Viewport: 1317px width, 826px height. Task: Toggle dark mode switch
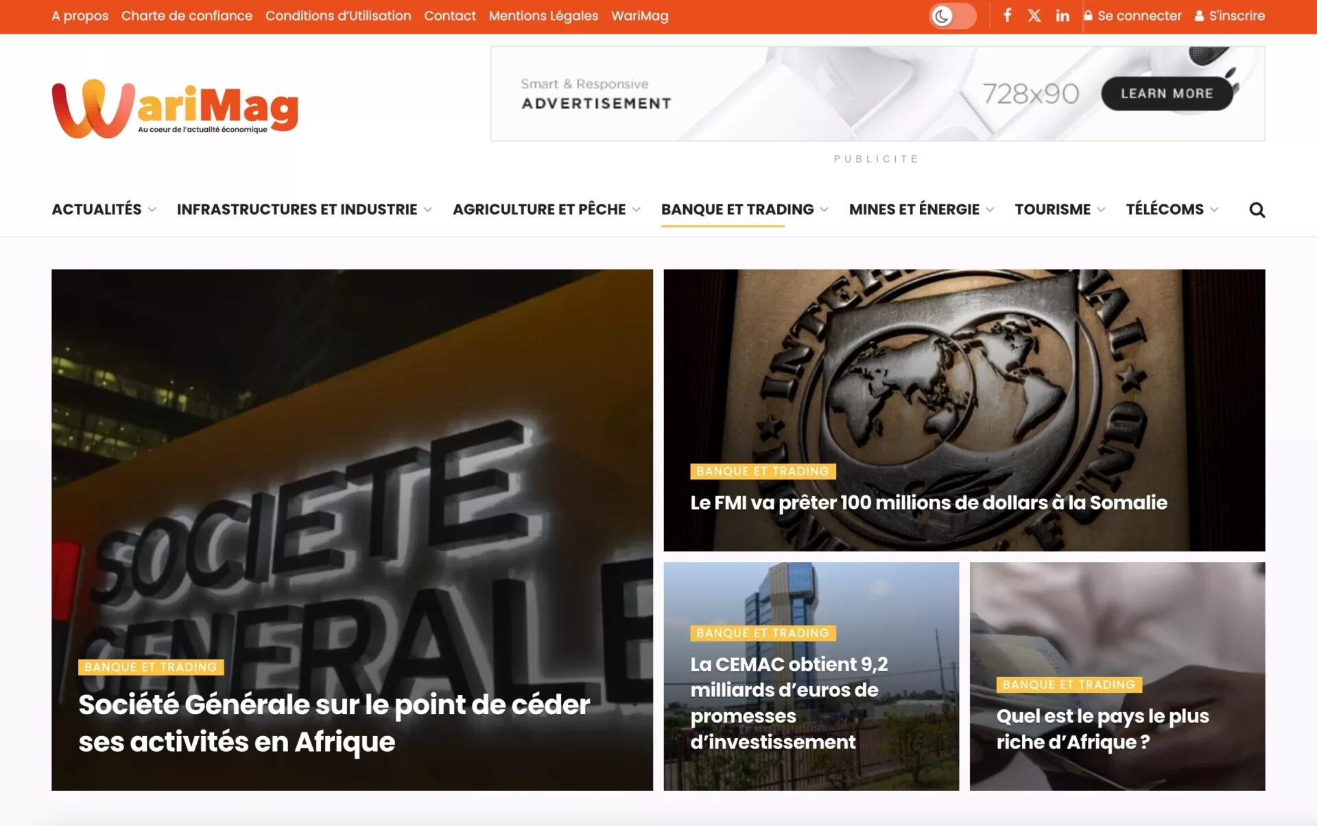click(952, 16)
